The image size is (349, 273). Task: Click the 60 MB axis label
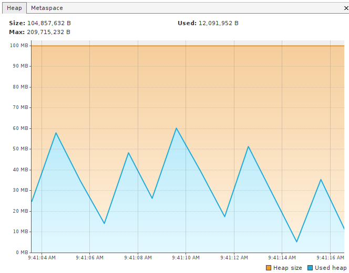[x=20, y=128]
